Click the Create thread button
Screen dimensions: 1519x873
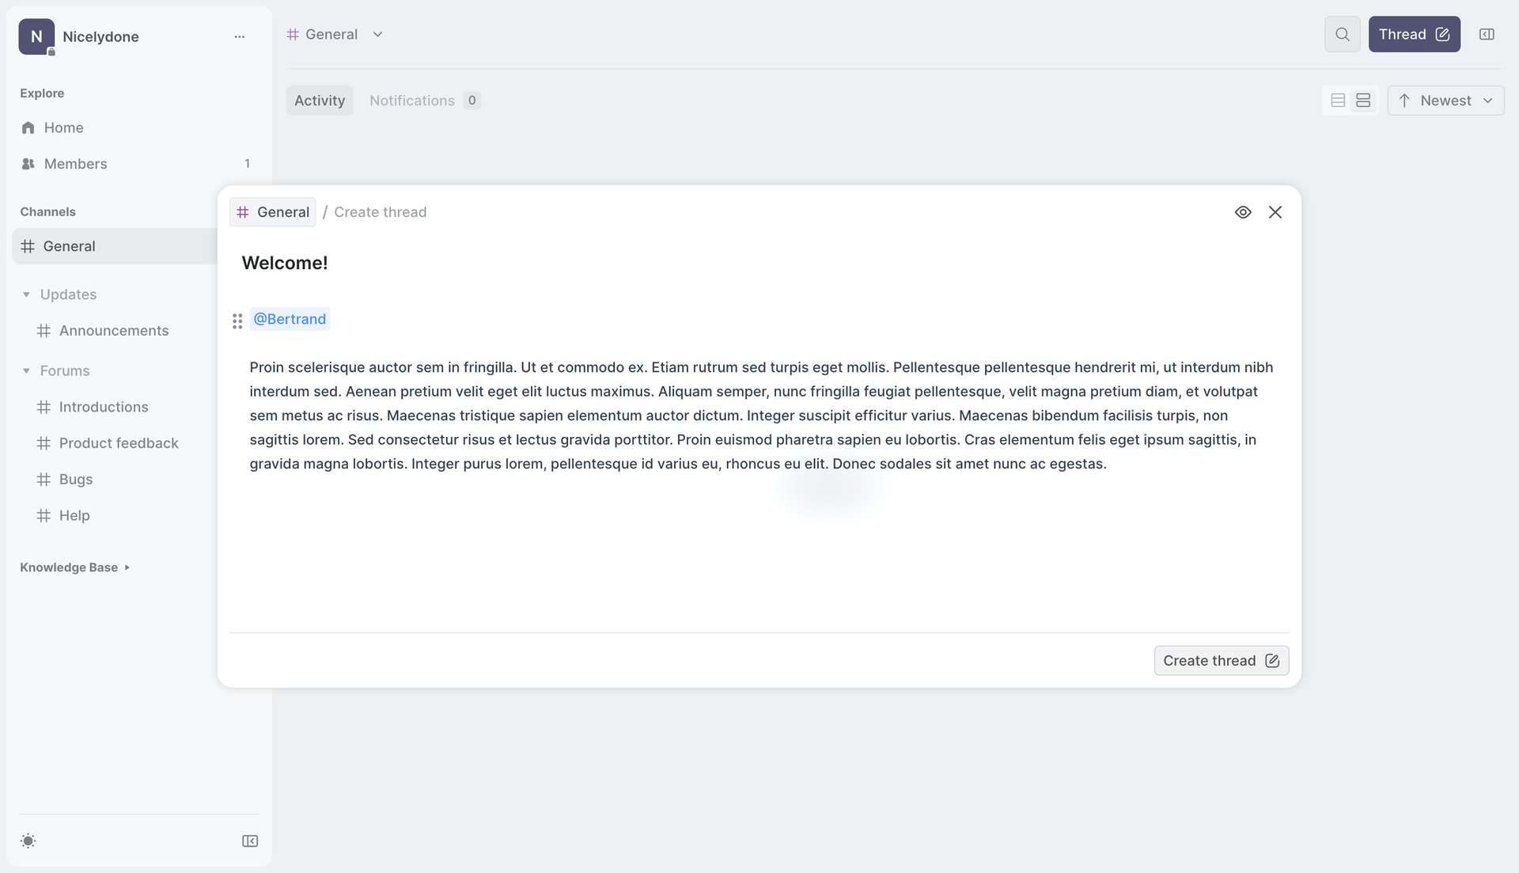(x=1221, y=660)
